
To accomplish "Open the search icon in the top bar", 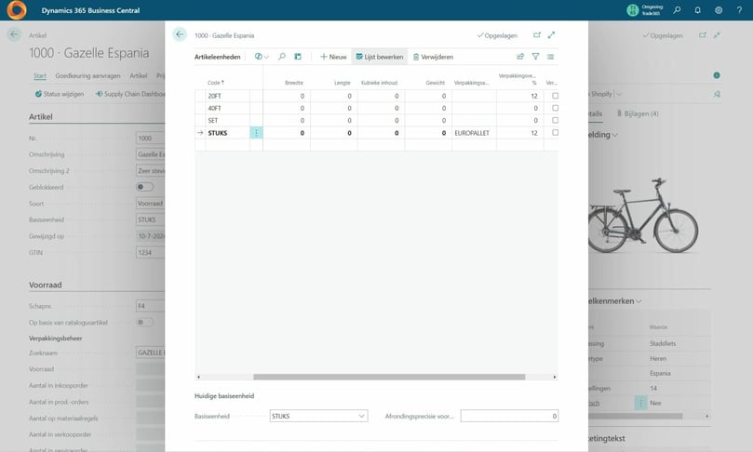I will pyautogui.click(x=677, y=10).
